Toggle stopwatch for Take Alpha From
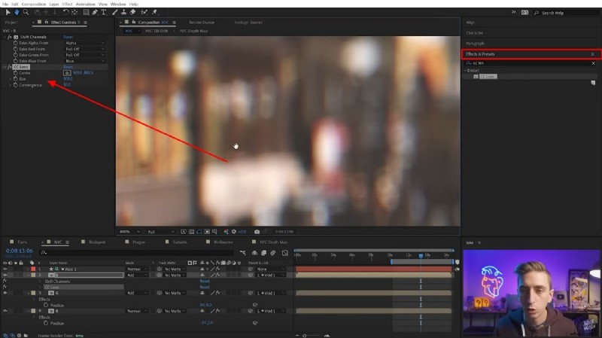The height and width of the screenshot is (338, 602). tap(16, 43)
